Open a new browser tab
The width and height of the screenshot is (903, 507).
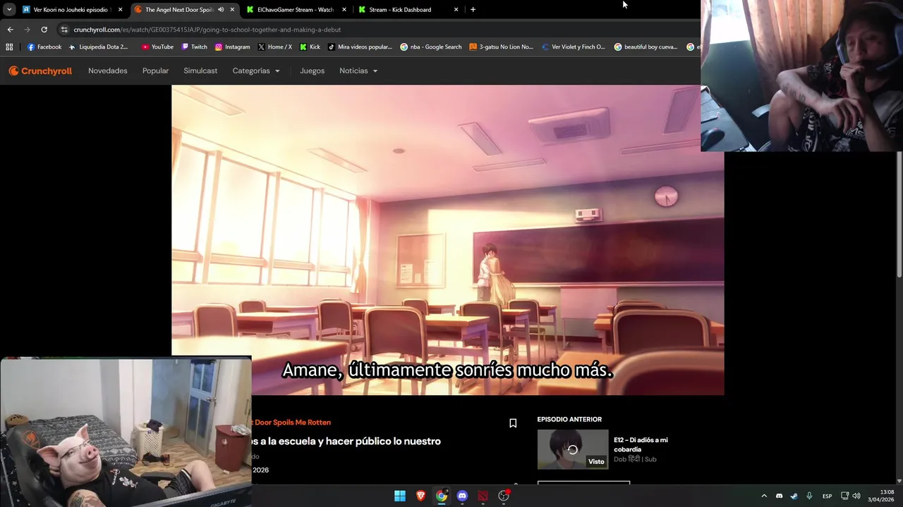click(x=473, y=10)
